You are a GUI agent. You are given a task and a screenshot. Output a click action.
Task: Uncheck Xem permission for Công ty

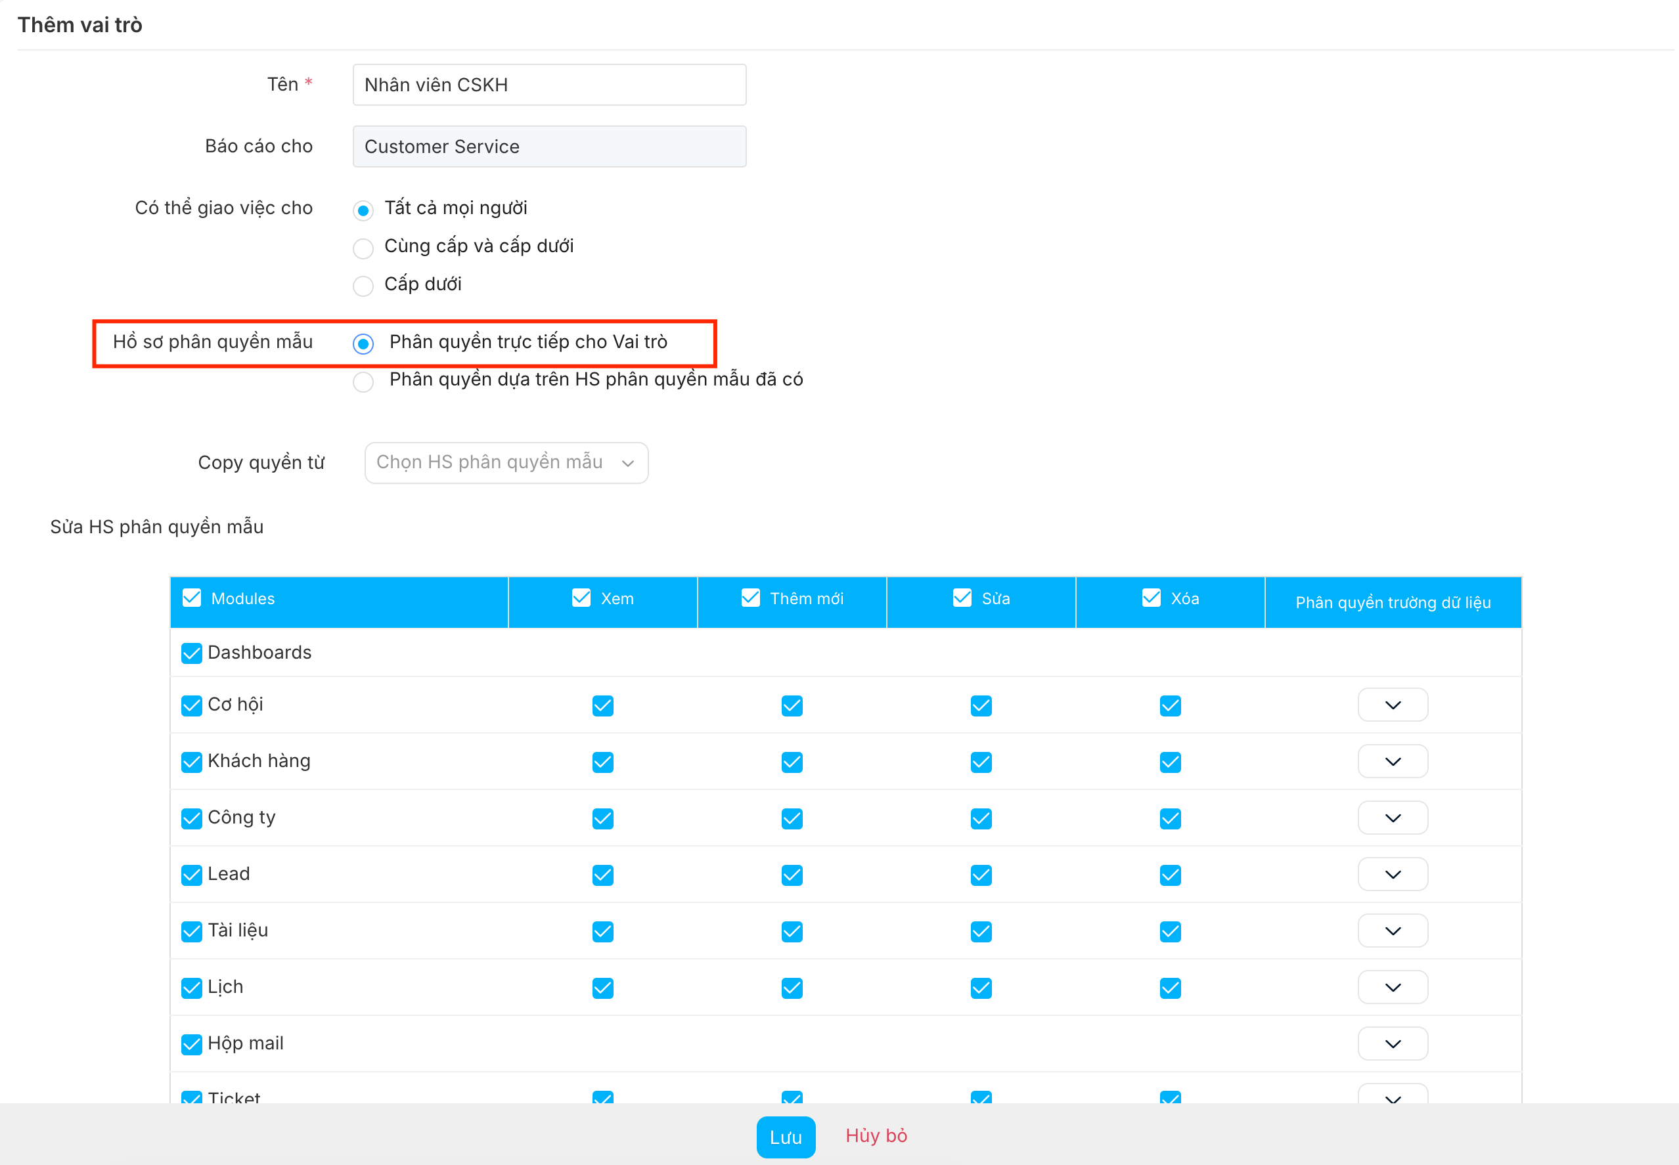point(602,818)
